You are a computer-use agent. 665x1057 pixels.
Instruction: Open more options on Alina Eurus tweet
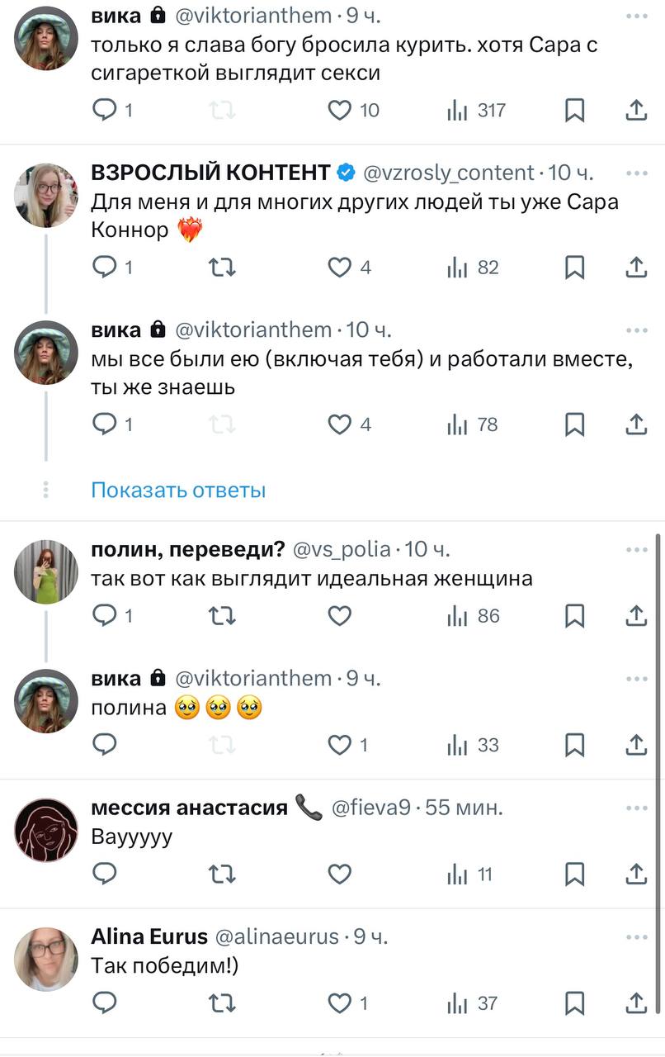[636, 937]
